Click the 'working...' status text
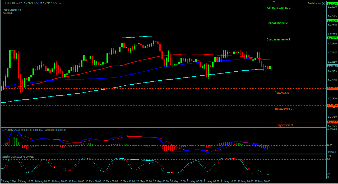Image resolution: width=338 pixels, height=184 pixels. coord(9,13)
